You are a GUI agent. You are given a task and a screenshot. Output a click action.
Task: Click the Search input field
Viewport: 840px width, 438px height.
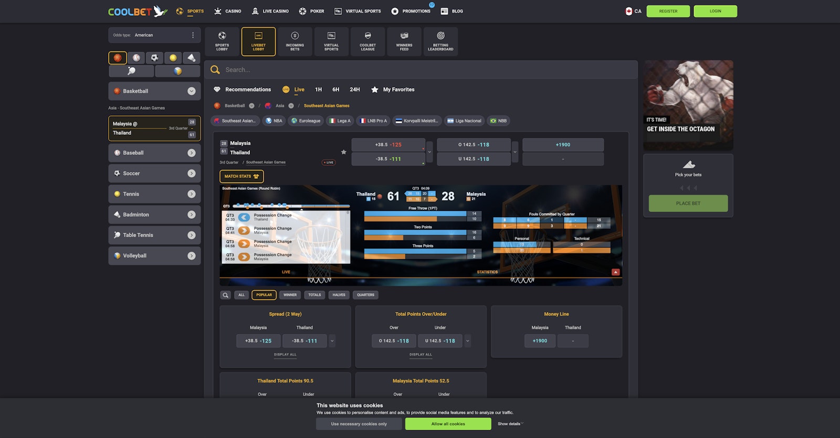coord(420,70)
